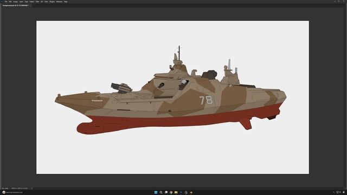Open the Window menu
347x195 pixels.
pos(59,2)
